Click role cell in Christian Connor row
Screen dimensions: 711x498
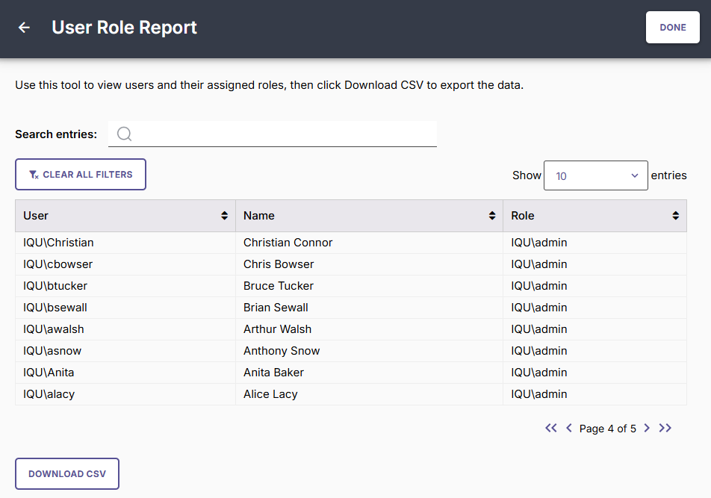[x=595, y=243]
